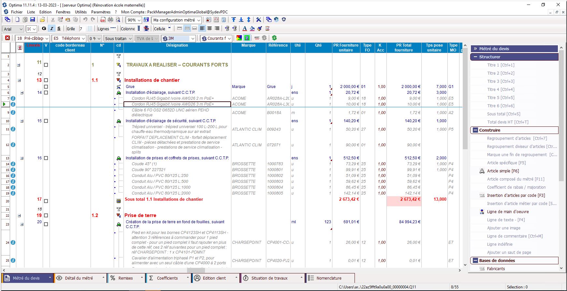The width and height of the screenshot is (567, 291).
Task: Click the grid lines icon next to Grille
Action: tap(90, 29)
